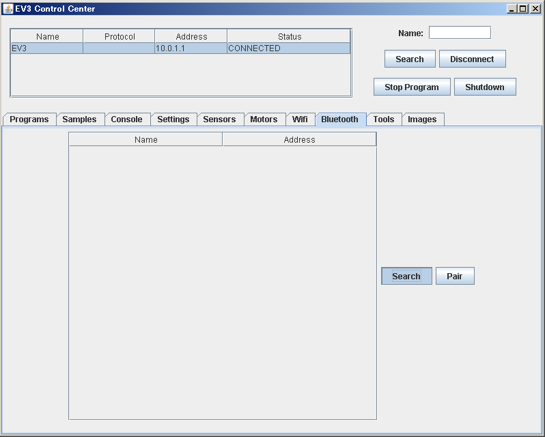
Task: Switch to the Images tab
Action: click(422, 119)
